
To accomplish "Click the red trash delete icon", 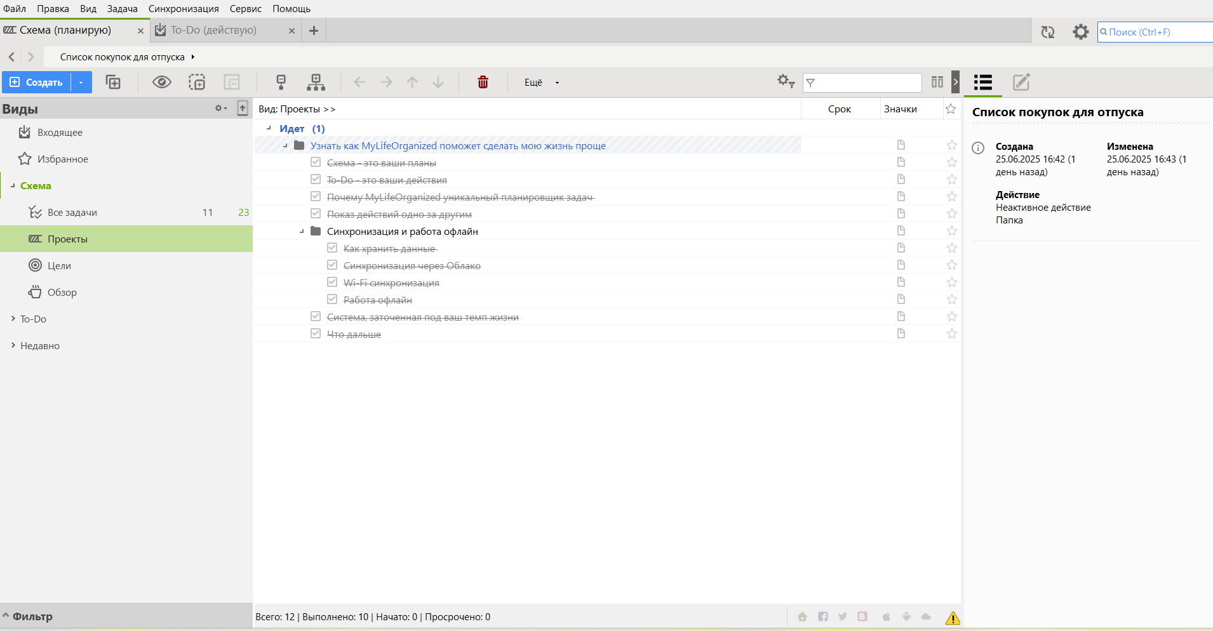I will pyautogui.click(x=483, y=83).
